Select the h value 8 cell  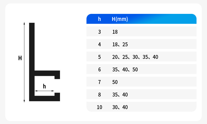pyautogui.click(x=99, y=95)
